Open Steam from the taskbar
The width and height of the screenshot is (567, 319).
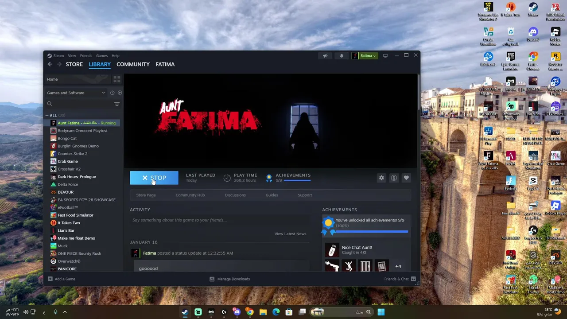point(185,312)
